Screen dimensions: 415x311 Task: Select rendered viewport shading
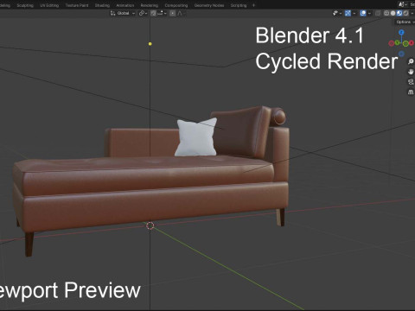[405, 13]
